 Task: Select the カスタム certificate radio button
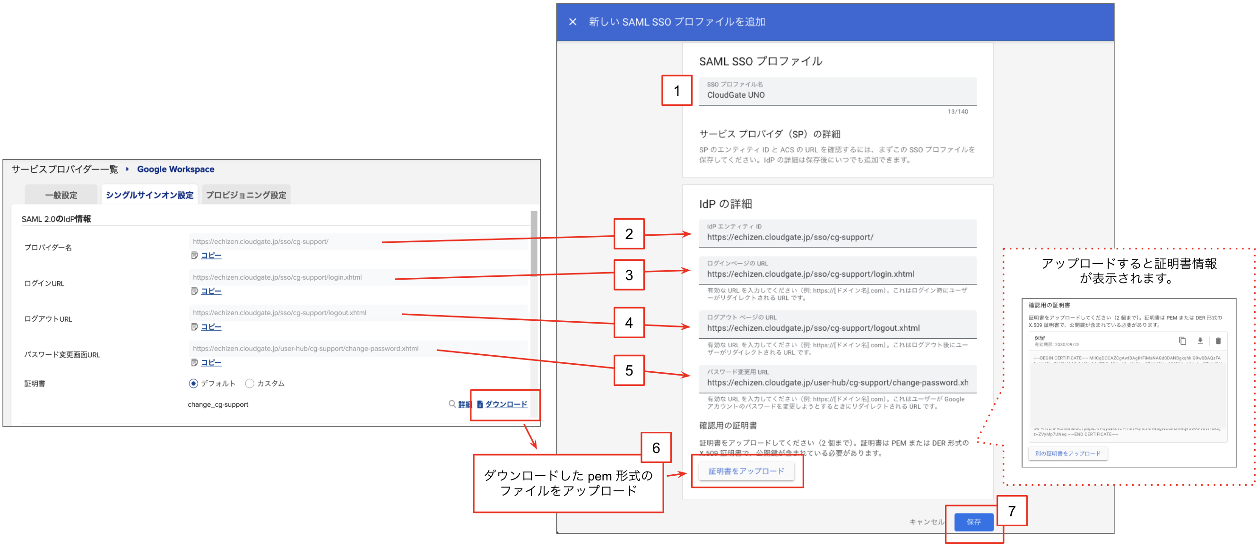[x=249, y=383]
